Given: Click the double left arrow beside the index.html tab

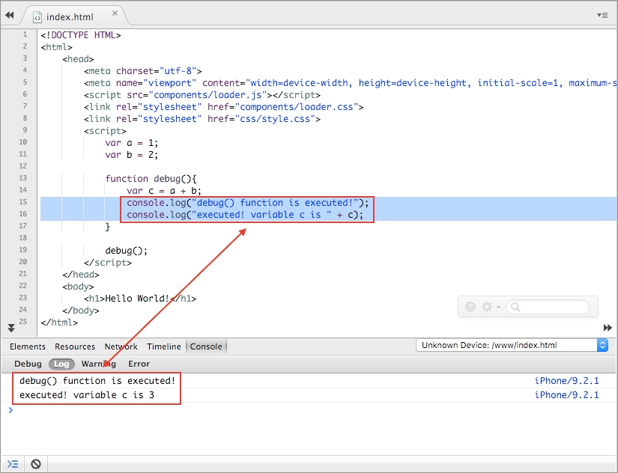Looking at the screenshot, I should coord(10,16).
